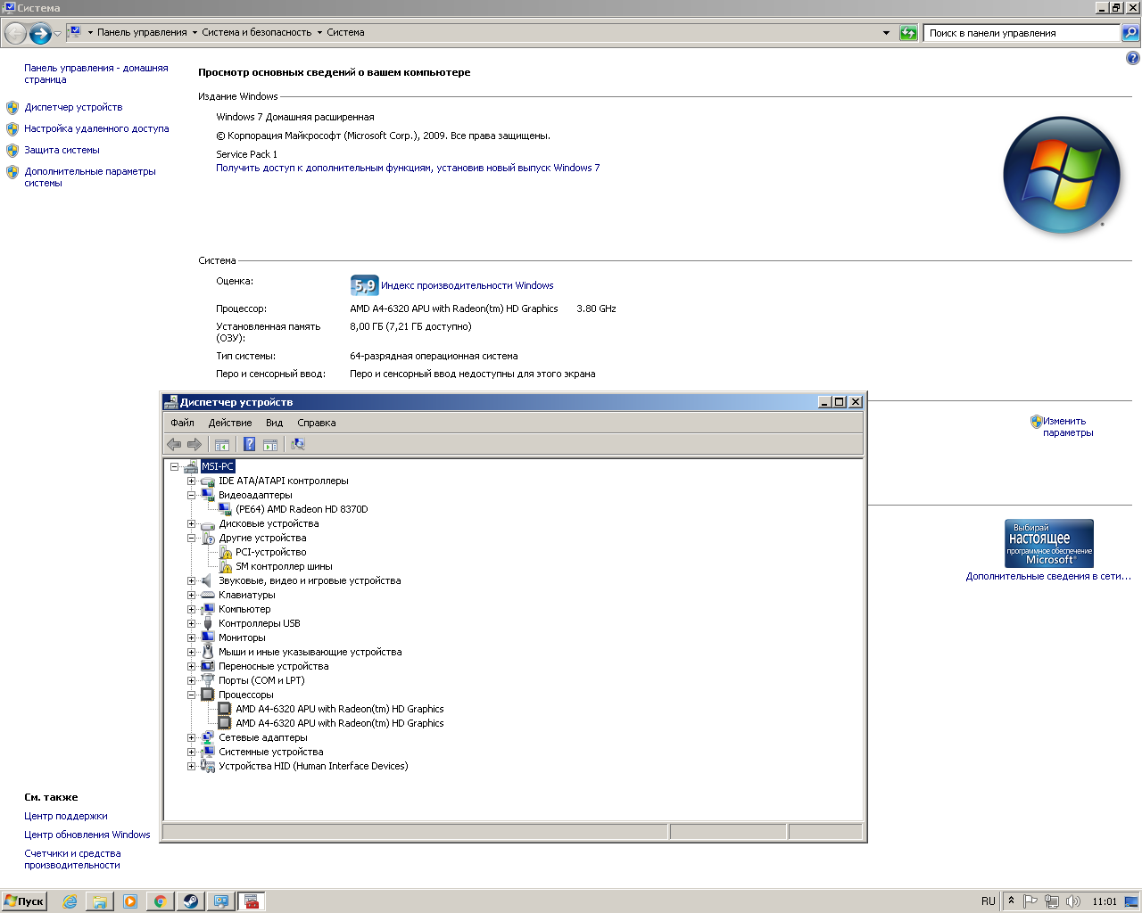Select (PE64) AMD Radeon HD 8370D device

302,510
